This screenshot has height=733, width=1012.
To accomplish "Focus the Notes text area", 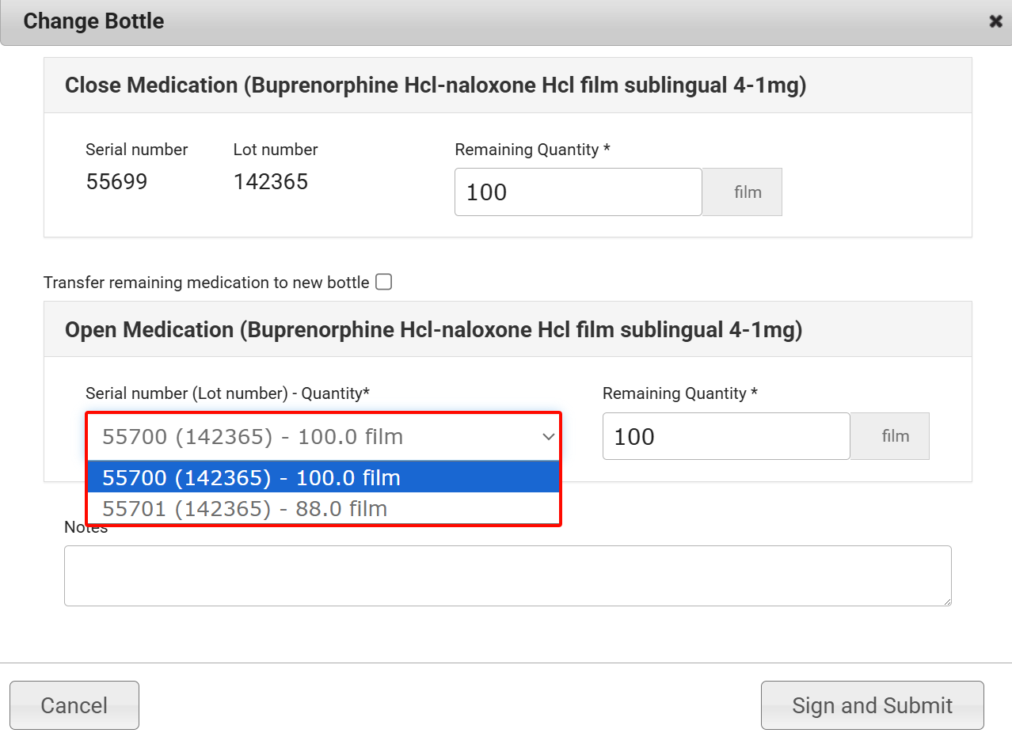I will 507,575.
